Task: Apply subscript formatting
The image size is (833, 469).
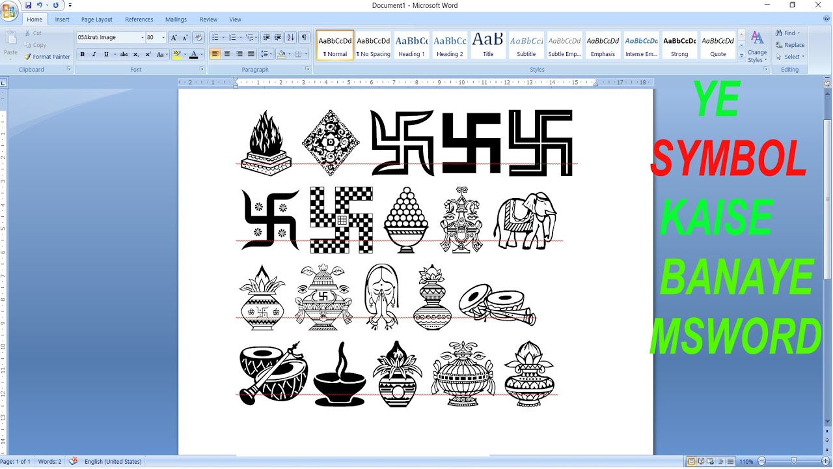Action: coord(136,54)
